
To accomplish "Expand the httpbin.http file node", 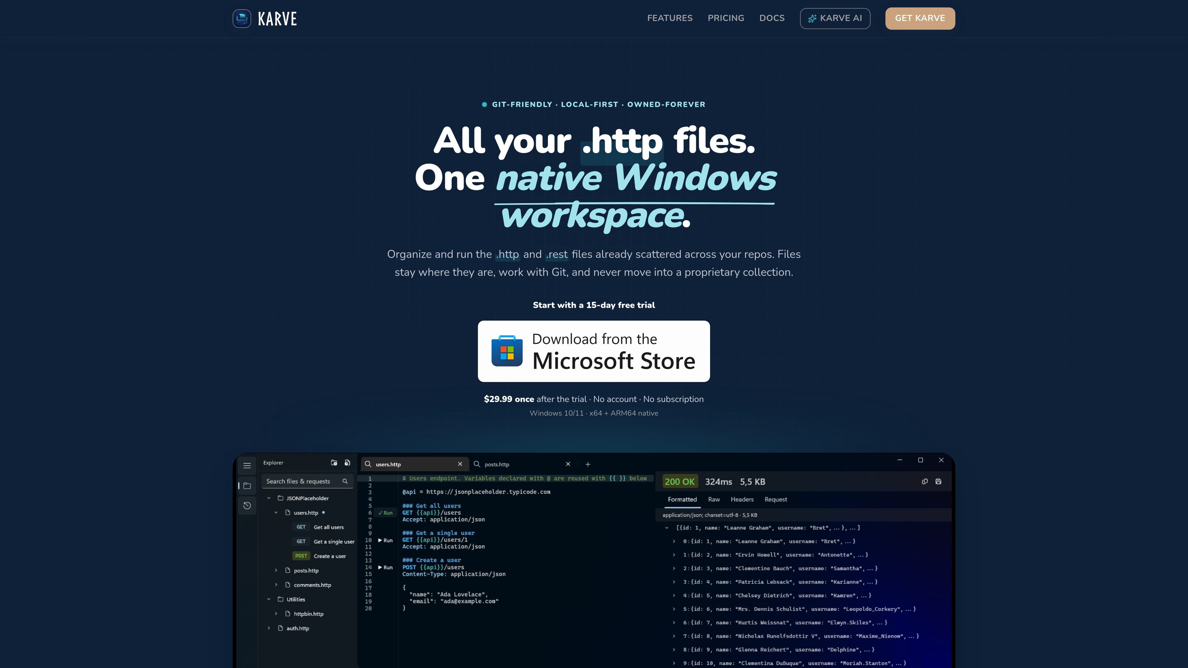I will click(x=276, y=614).
